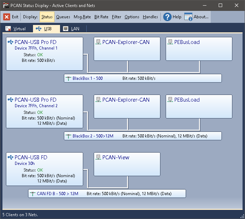
Task: Click USB icon of PCAN-USB Pro FD Channel 1
Action: coord(10,42)
